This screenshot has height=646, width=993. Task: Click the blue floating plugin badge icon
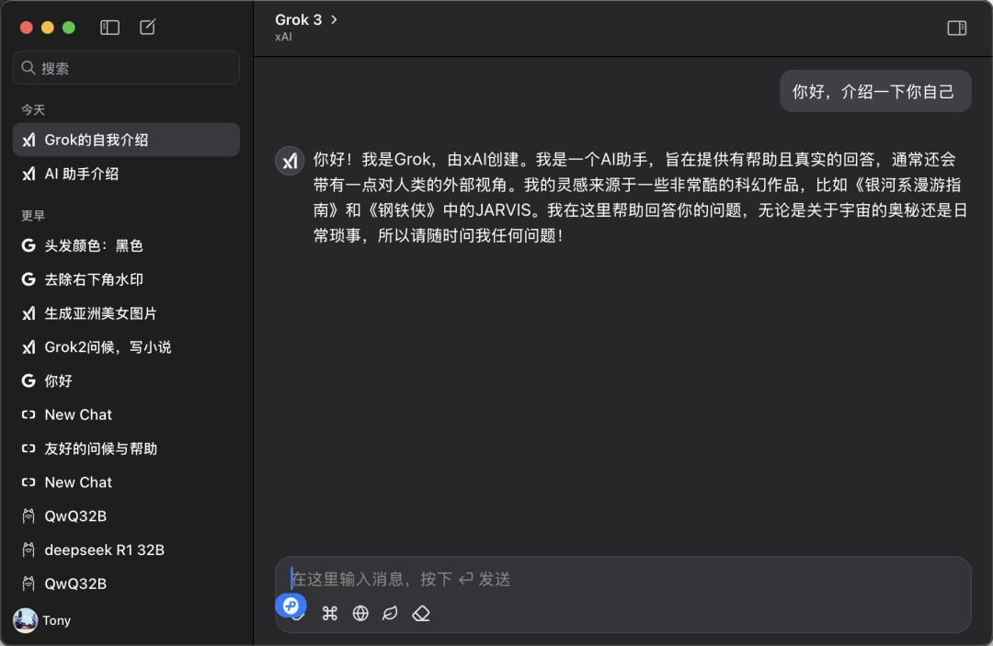291,606
